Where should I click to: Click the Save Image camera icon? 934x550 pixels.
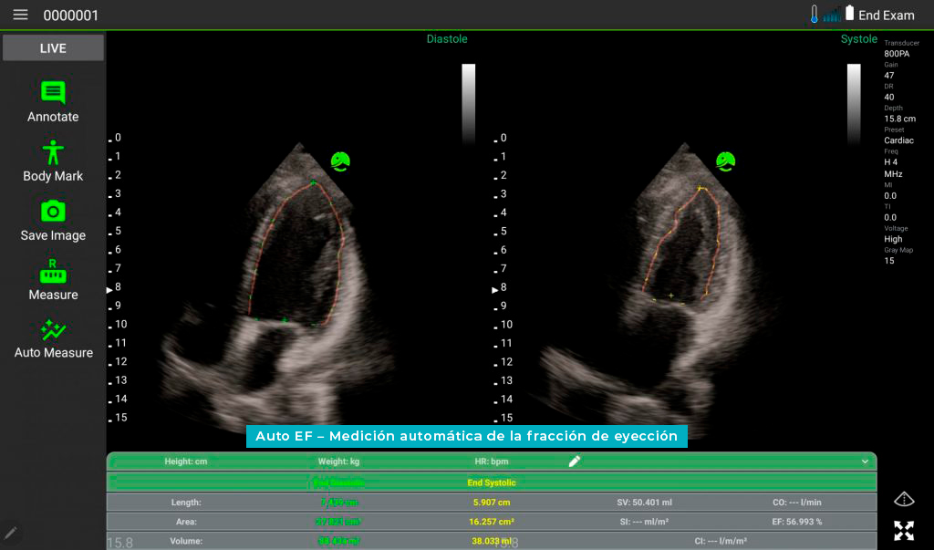pyautogui.click(x=53, y=212)
